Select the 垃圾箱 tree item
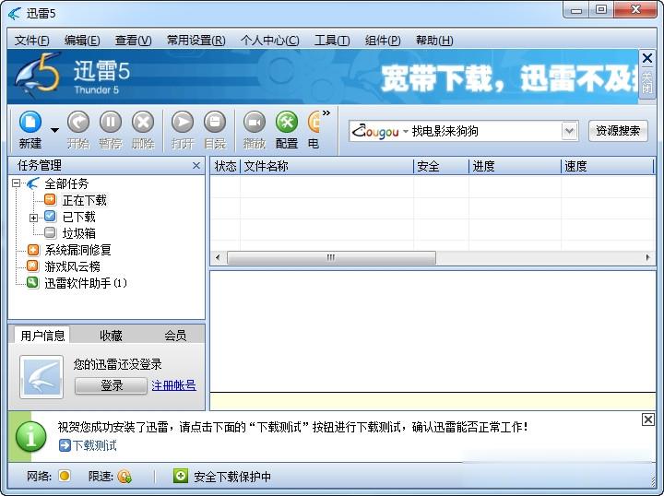 click(78, 233)
